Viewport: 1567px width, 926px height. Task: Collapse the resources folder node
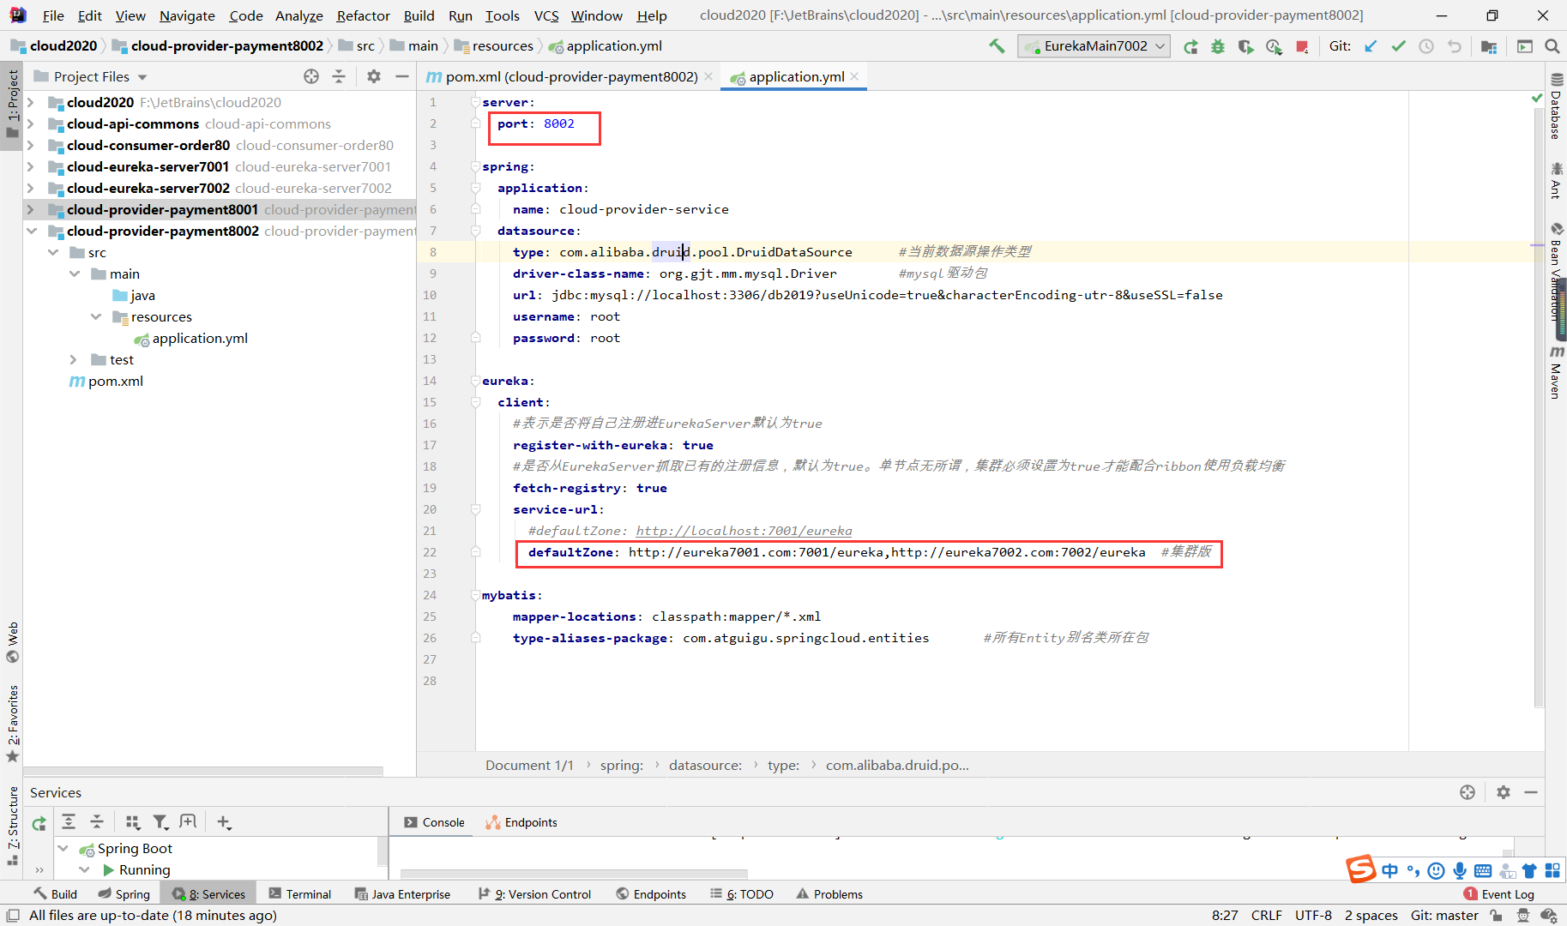(96, 317)
